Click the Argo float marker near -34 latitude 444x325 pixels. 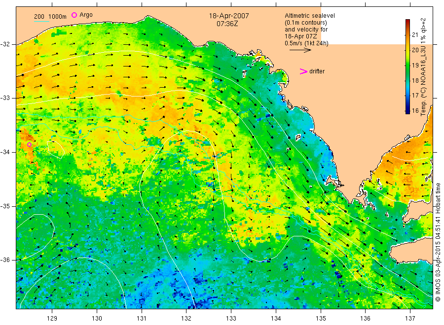(29, 144)
